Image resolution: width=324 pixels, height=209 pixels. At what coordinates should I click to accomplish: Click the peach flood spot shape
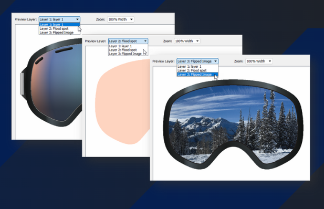point(123,102)
